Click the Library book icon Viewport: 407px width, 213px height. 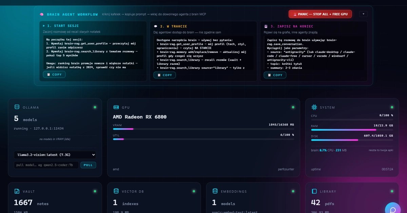click(314, 191)
